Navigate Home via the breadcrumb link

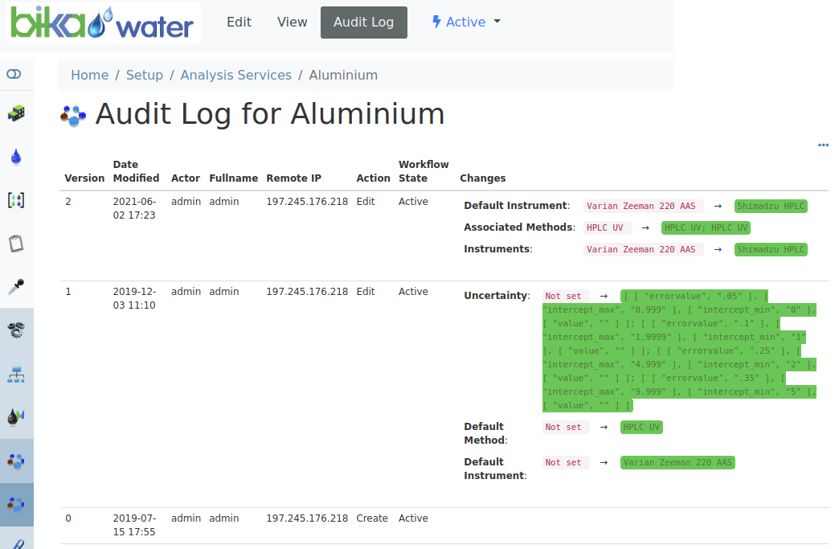point(89,75)
